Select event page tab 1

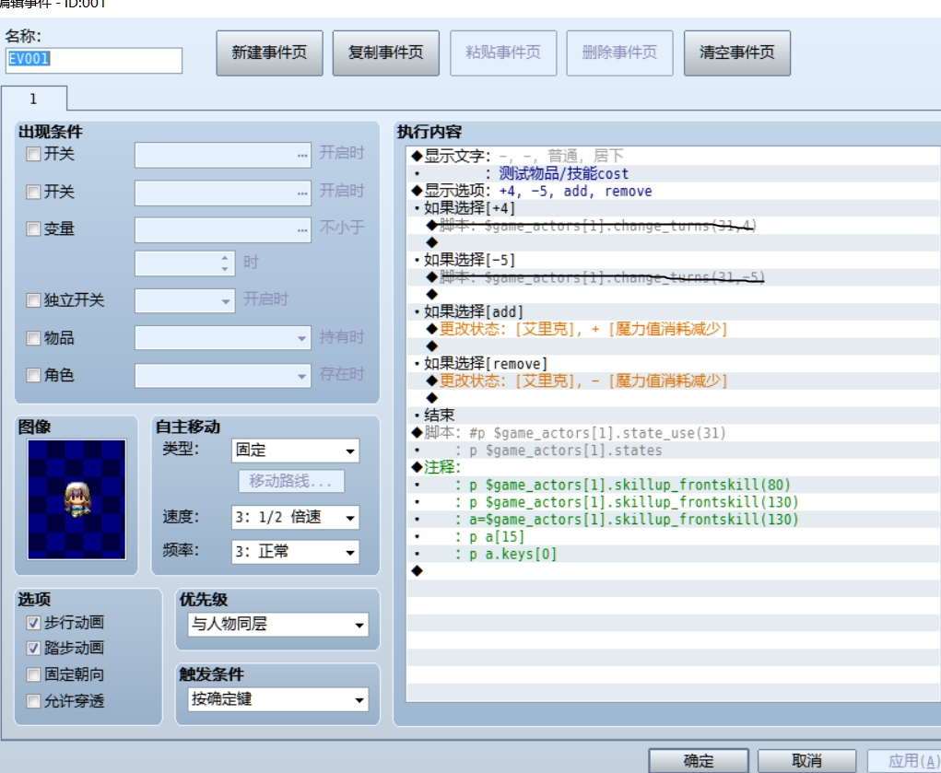pos(33,99)
